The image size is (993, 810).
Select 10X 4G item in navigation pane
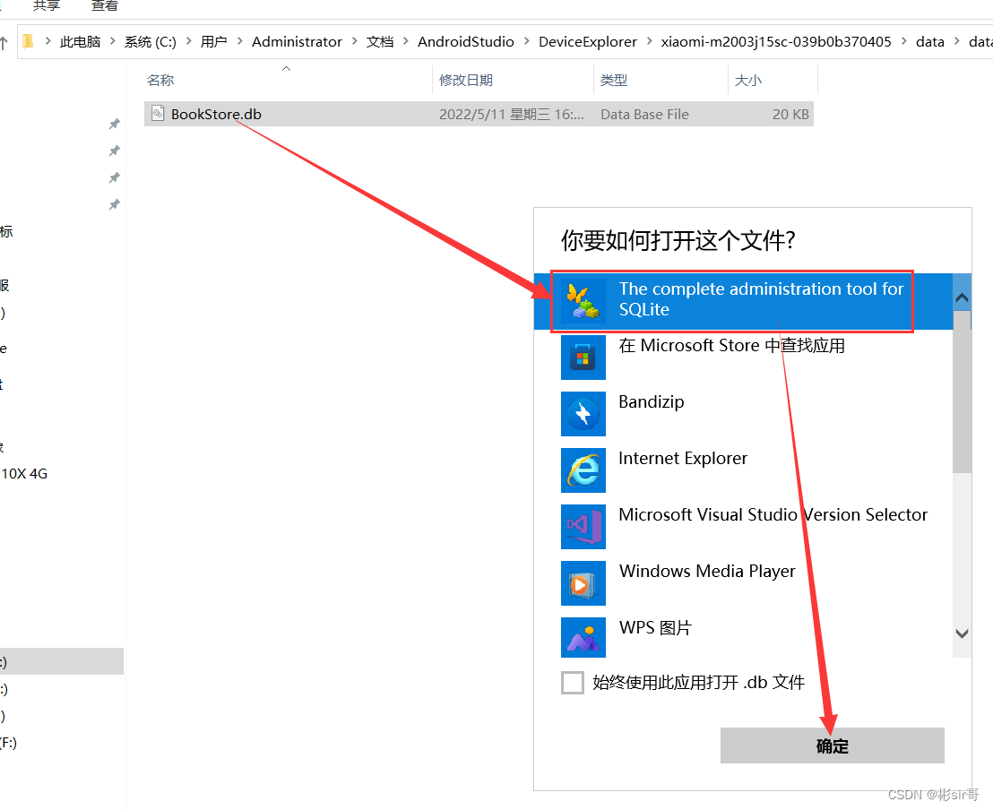(24, 473)
